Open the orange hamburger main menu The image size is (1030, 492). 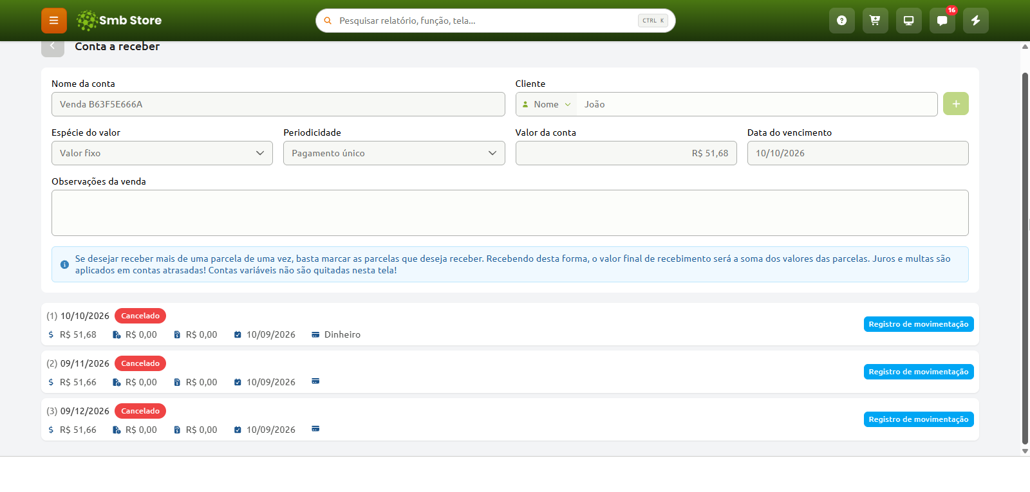point(54,21)
